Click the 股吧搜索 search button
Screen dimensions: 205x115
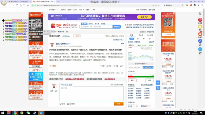(117, 27)
